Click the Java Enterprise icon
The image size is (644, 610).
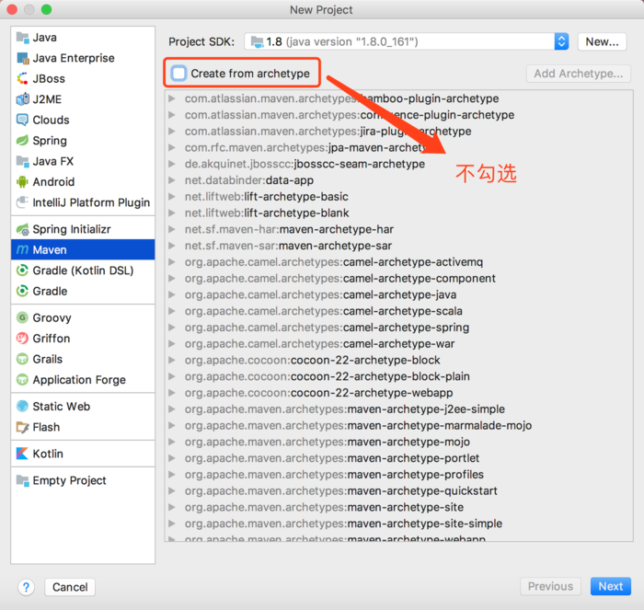23,58
